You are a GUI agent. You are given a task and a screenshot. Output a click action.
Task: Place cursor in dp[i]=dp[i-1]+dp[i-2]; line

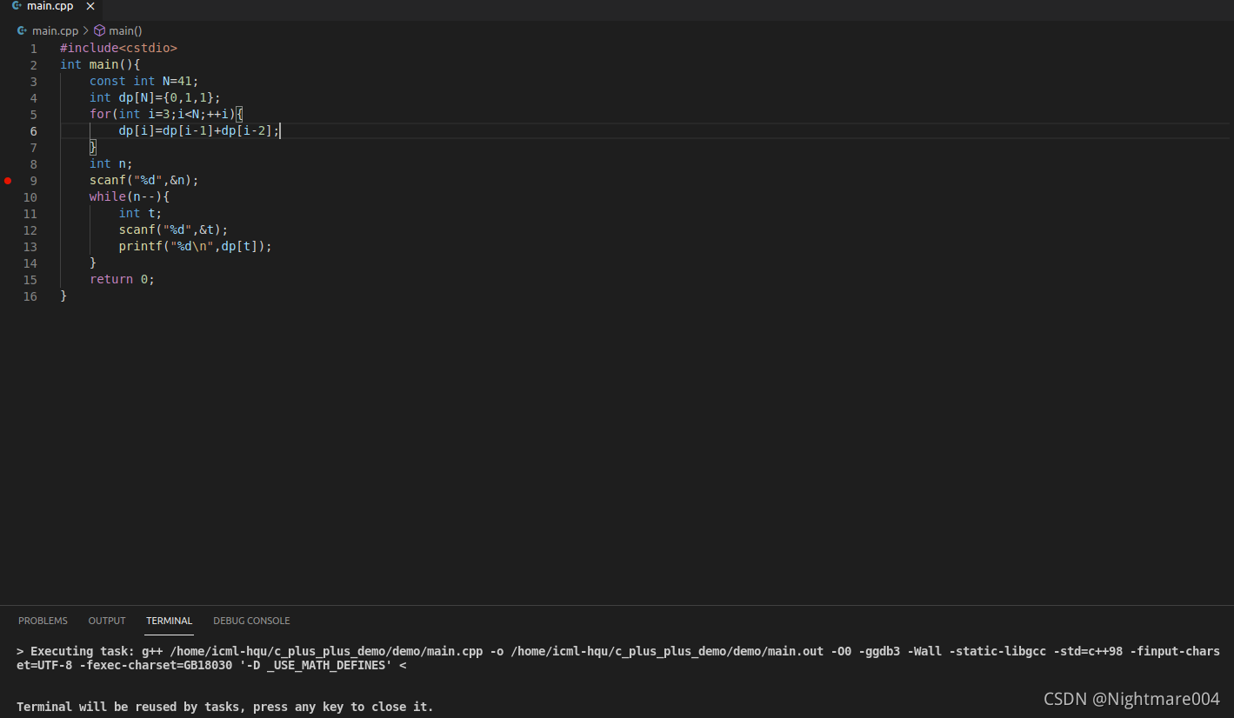(x=199, y=130)
